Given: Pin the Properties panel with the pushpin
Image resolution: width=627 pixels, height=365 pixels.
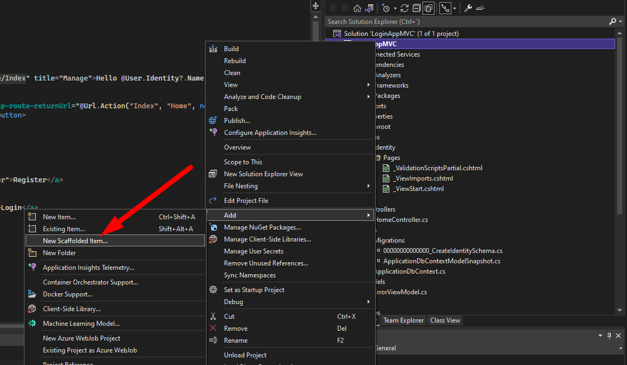Looking at the screenshot, I should coord(610,336).
